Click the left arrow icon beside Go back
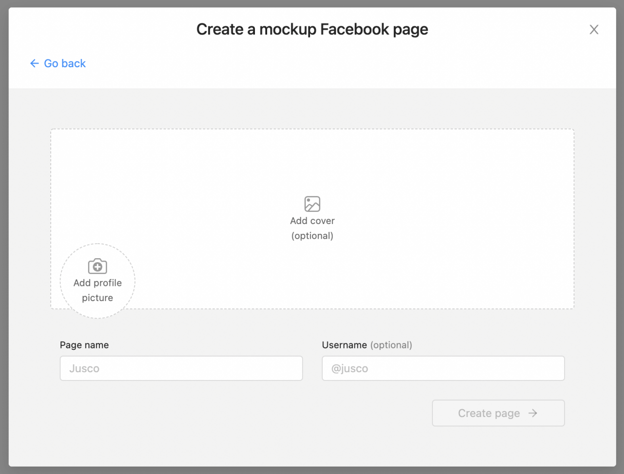 [x=33, y=63]
